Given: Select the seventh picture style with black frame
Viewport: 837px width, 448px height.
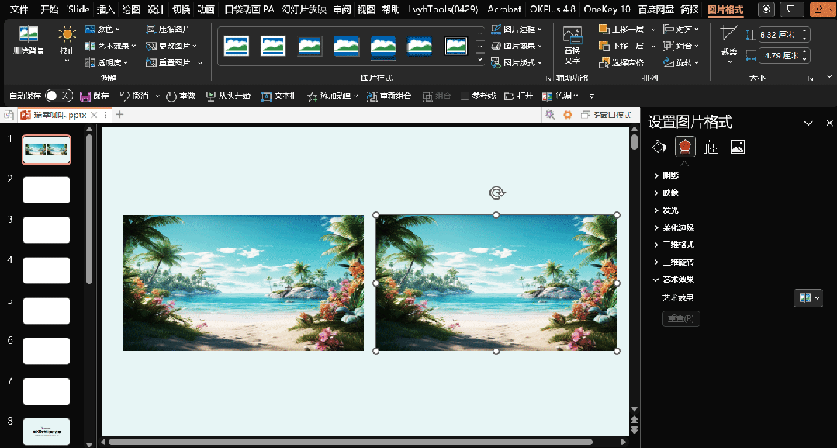Looking at the screenshot, I should (x=456, y=46).
